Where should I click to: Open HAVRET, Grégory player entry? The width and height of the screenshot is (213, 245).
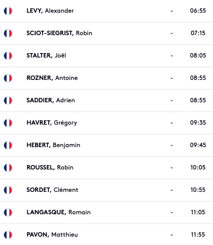(52, 123)
